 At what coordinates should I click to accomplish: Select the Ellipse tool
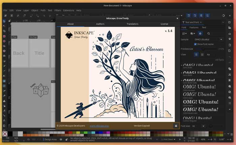(4, 41)
